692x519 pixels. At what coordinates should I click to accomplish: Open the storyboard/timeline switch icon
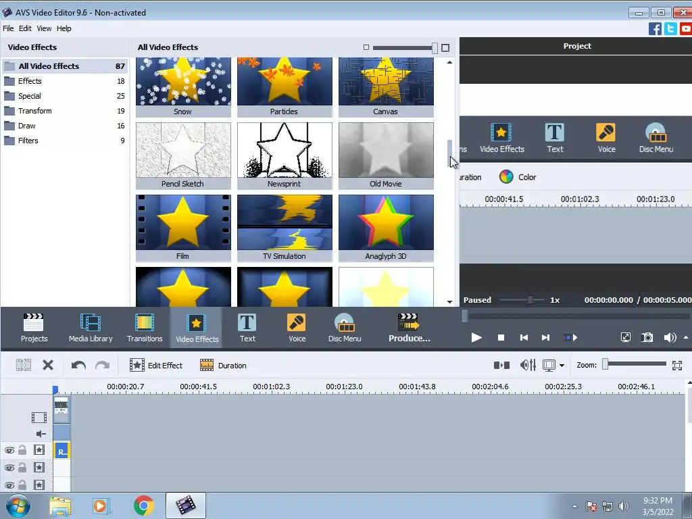(x=501, y=365)
